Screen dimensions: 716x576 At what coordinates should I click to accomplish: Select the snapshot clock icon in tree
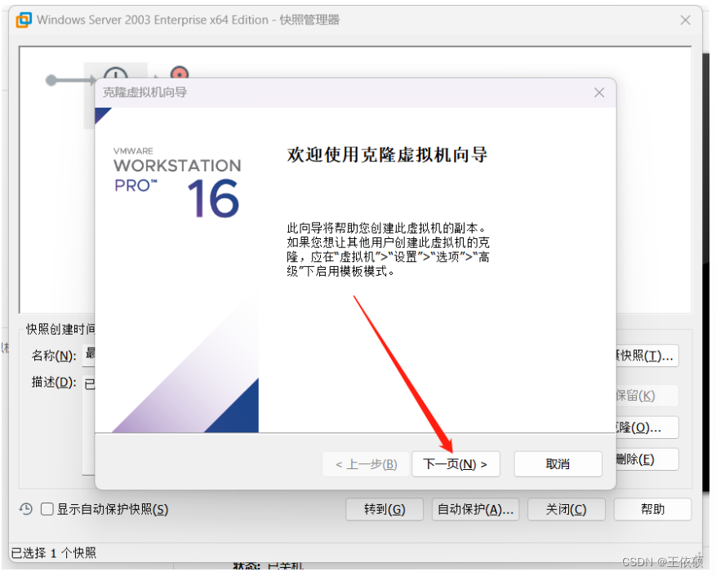click(116, 72)
